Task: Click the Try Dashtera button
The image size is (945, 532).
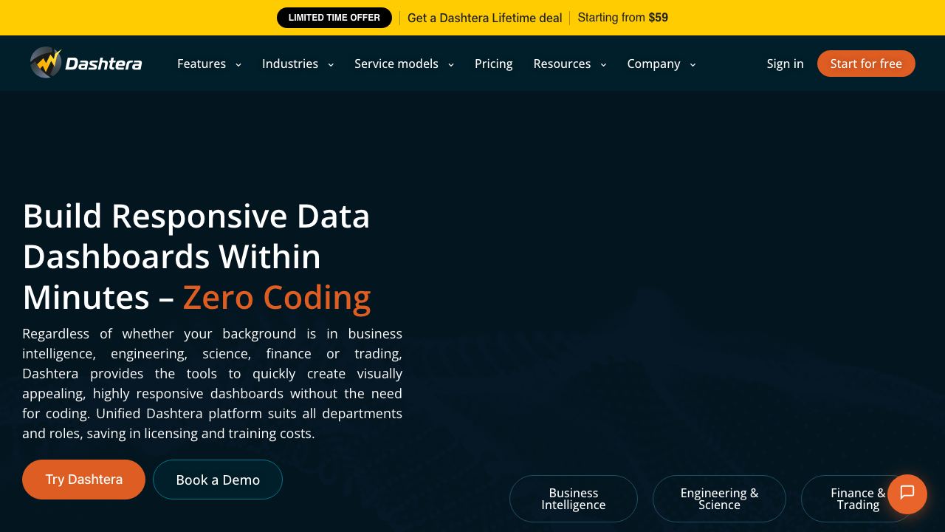Action: 84,480
